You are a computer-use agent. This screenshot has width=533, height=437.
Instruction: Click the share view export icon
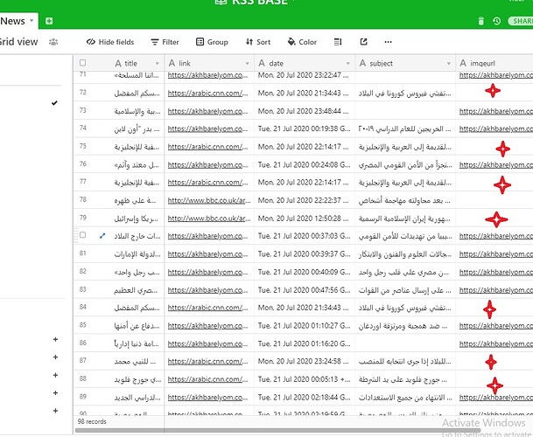click(364, 42)
